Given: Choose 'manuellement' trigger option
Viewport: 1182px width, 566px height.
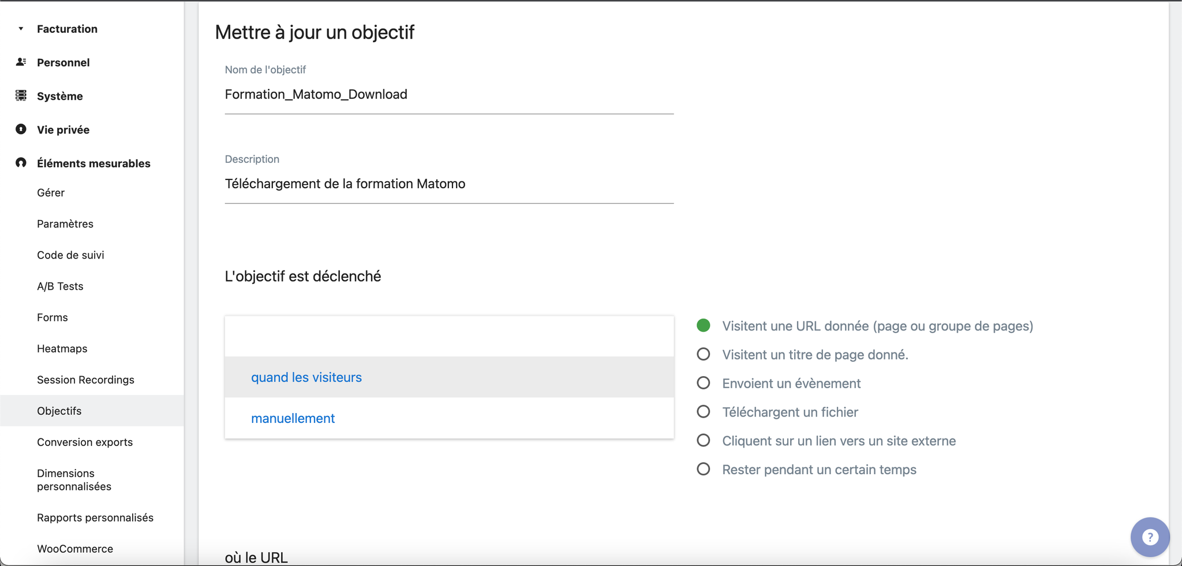Looking at the screenshot, I should point(449,418).
